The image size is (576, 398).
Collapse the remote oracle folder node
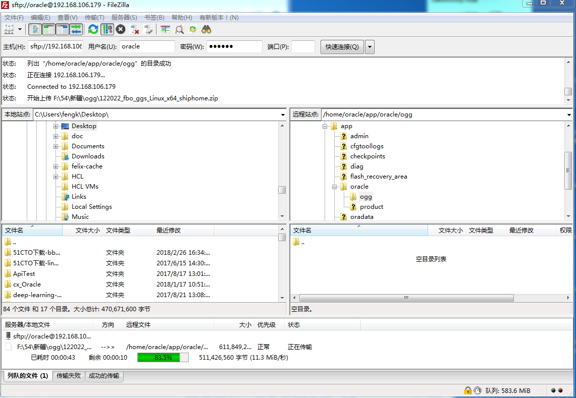pyautogui.click(x=334, y=187)
